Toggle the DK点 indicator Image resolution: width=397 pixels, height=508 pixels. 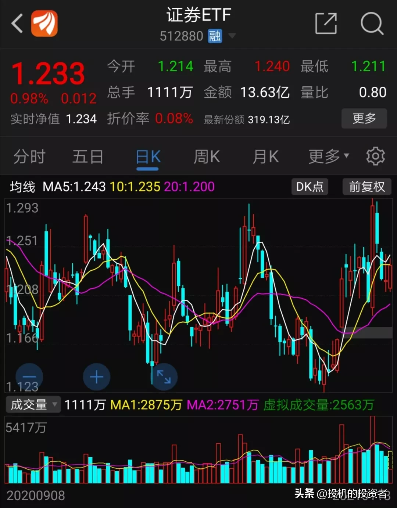click(310, 187)
